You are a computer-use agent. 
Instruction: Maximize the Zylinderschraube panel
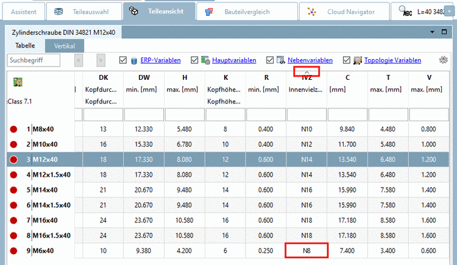click(x=444, y=32)
